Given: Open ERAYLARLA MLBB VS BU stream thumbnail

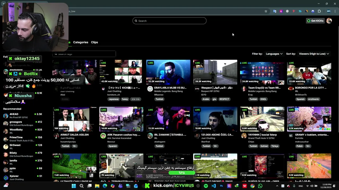Looking at the screenshot, I should tap(168, 72).
